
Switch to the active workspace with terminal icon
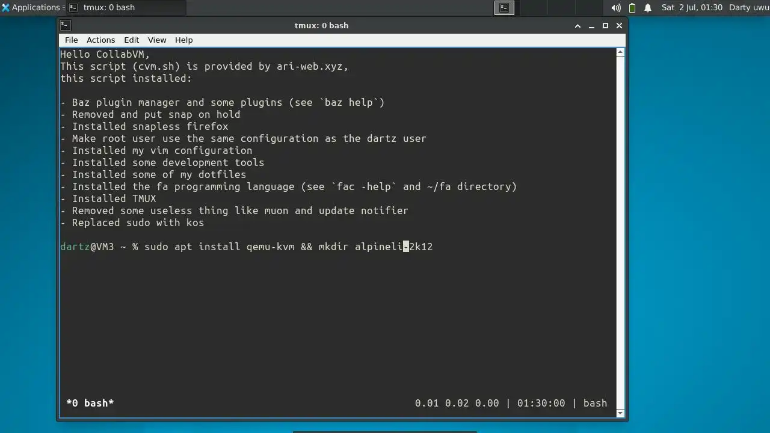(x=504, y=8)
